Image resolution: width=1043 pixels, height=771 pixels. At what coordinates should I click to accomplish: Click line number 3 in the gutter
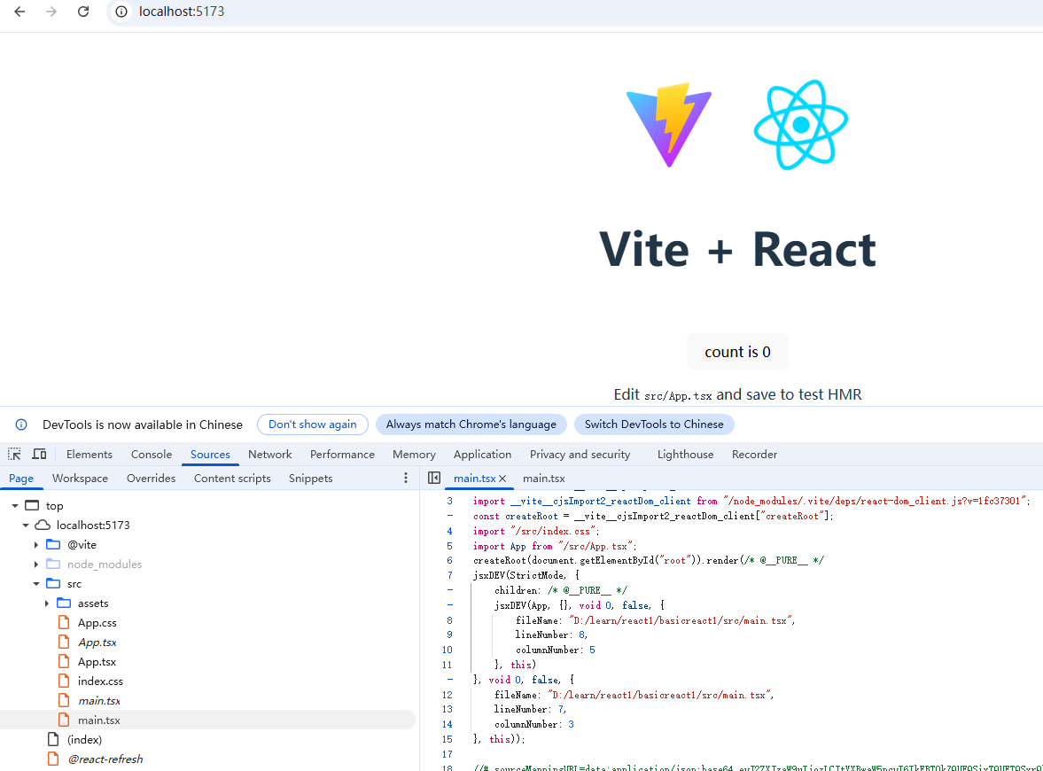pyautogui.click(x=449, y=501)
